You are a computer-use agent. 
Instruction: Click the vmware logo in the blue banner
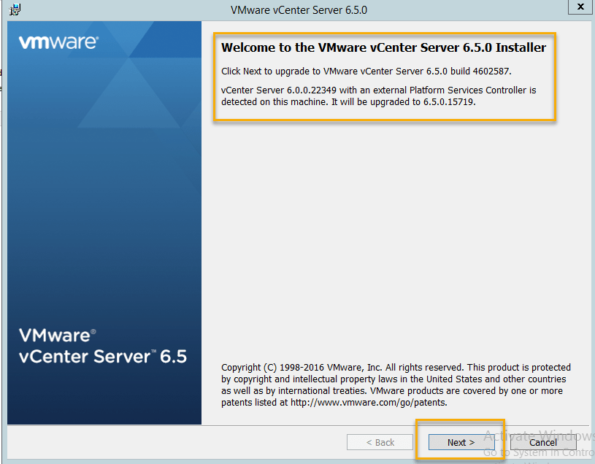tap(58, 42)
